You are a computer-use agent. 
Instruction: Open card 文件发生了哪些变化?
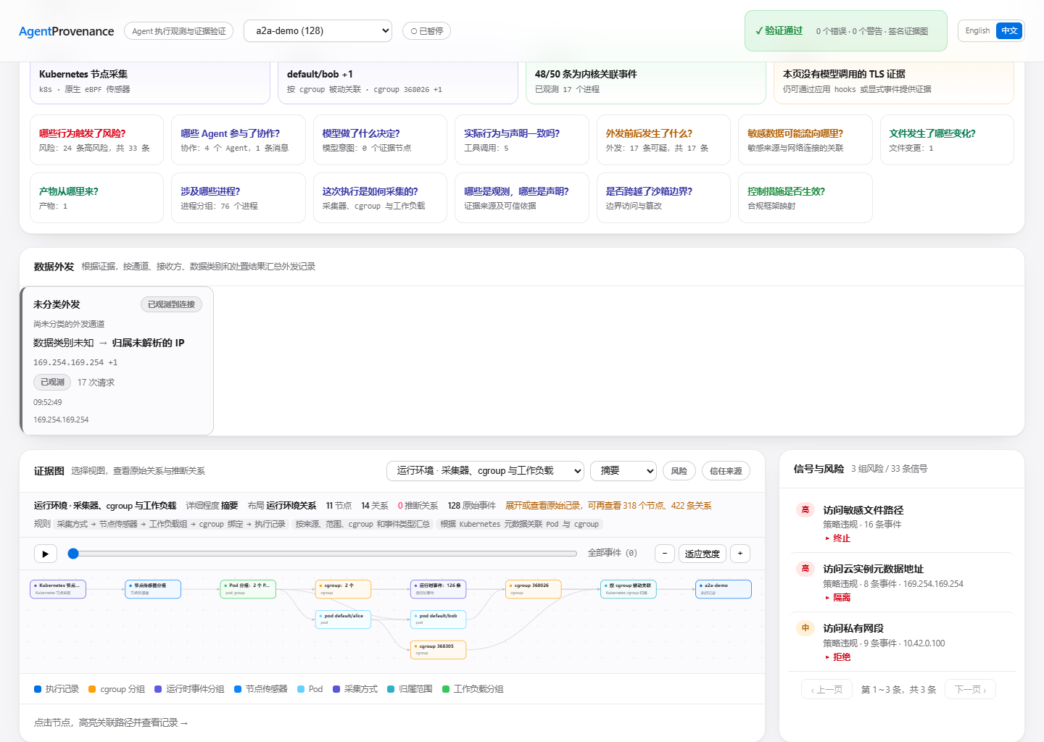tap(947, 140)
